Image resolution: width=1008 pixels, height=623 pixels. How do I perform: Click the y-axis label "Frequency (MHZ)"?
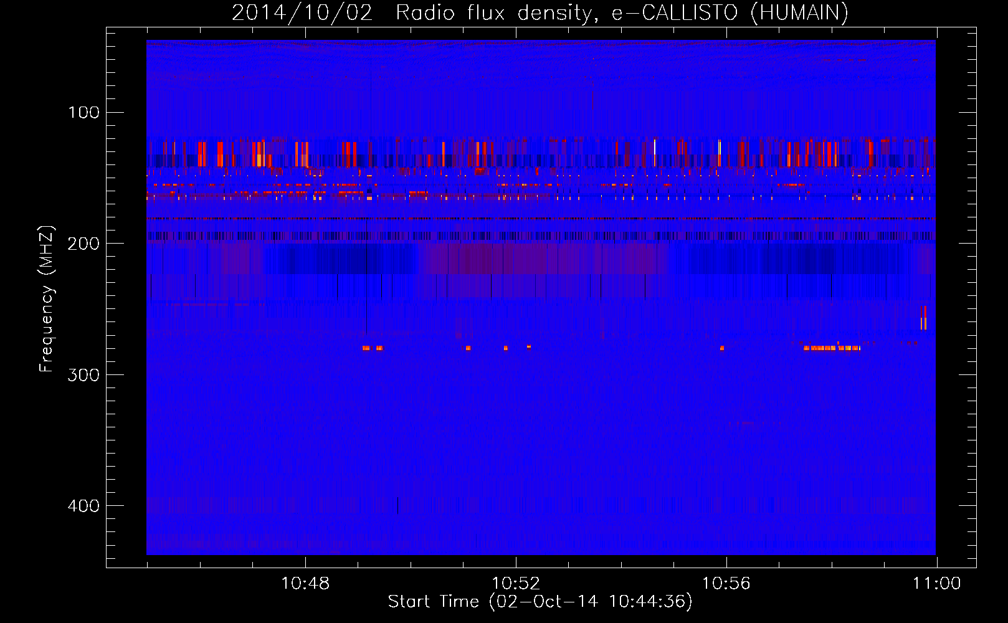47,299
